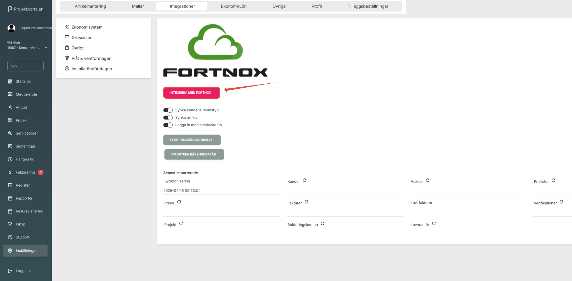Open Hantera tid in sidebar

25,159
